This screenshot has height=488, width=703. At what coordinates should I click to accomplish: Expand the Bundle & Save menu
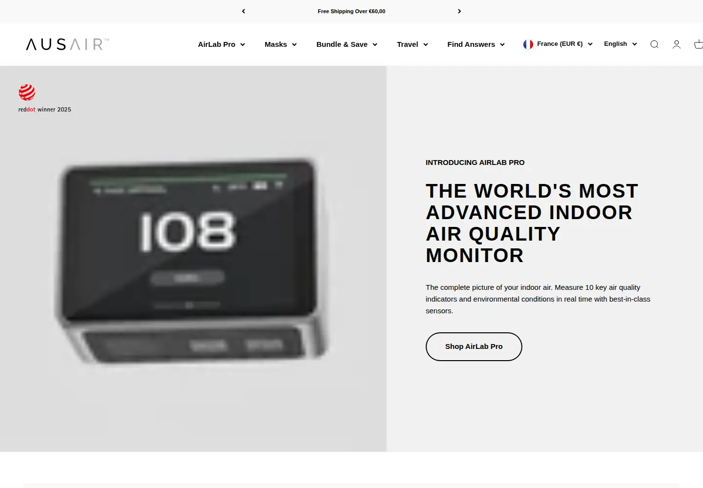click(347, 44)
